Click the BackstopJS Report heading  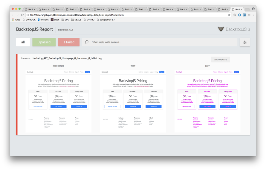tap(35, 29)
